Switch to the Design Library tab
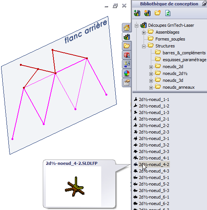 coord(126,37)
